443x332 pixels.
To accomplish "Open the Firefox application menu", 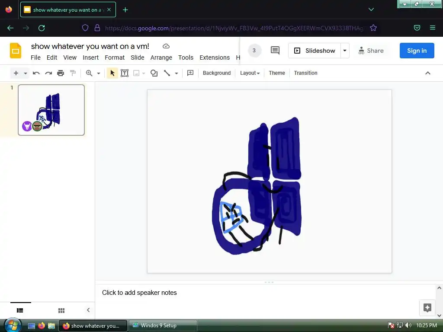I will tap(433, 28).
